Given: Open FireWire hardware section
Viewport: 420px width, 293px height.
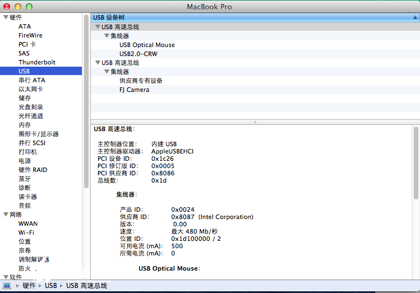Looking at the screenshot, I should pyautogui.click(x=30, y=35).
